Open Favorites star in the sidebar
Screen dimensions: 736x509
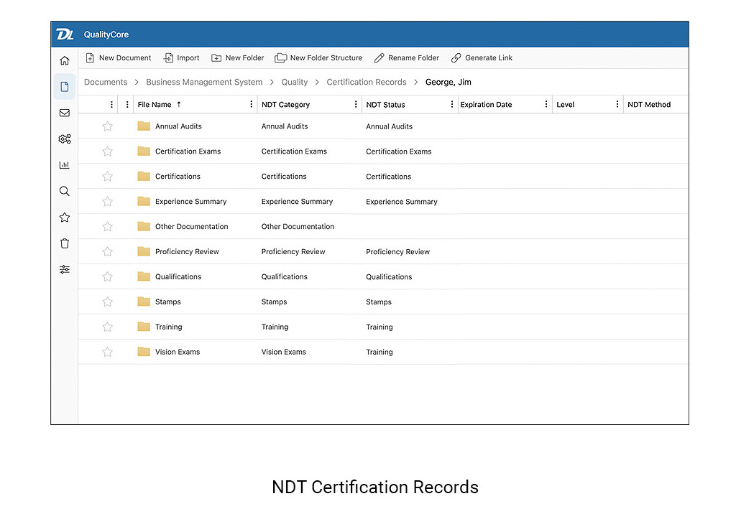pos(65,218)
